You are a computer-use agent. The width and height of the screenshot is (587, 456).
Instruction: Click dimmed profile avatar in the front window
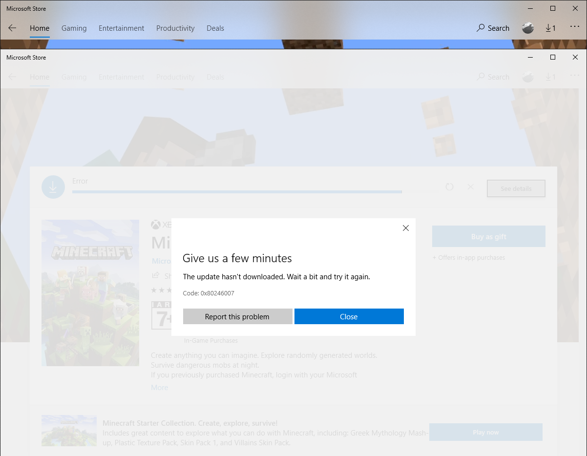coord(528,77)
